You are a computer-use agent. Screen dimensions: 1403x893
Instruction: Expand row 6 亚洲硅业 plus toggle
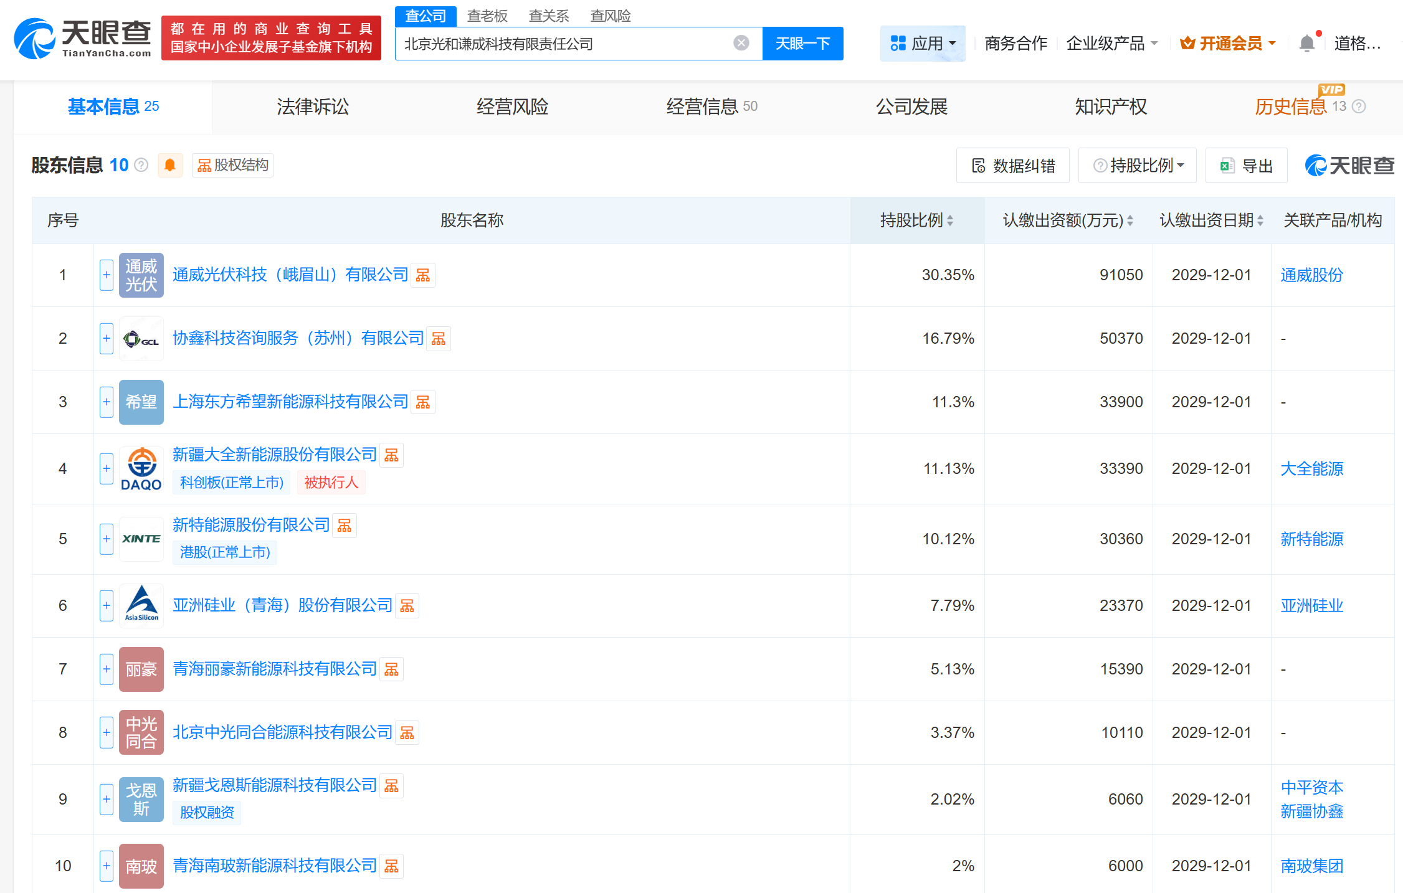(107, 606)
